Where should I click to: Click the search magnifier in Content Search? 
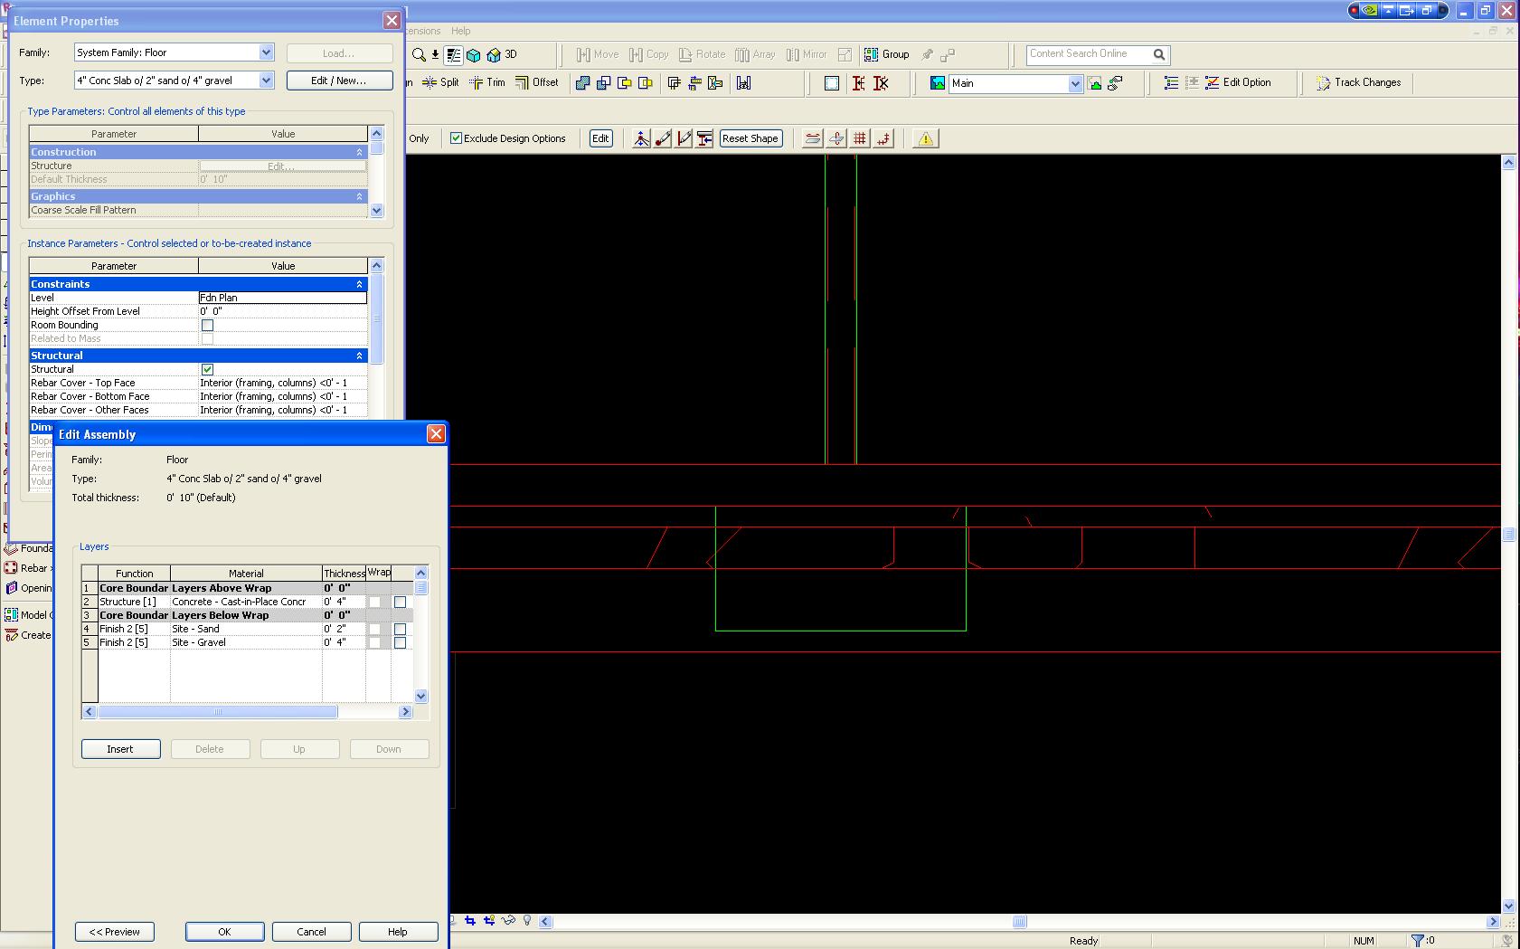1159,54
